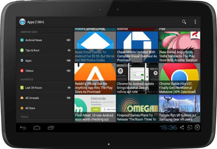Tap the window resize icon near clock
The width and height of the screenshot is (217, 149).
190,128
